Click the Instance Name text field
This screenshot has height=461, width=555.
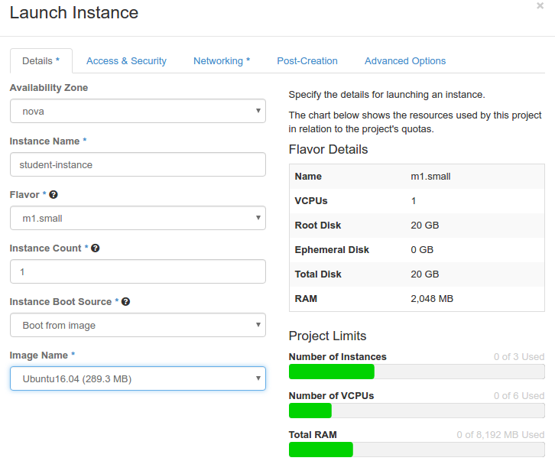click(x=138, y=164)
